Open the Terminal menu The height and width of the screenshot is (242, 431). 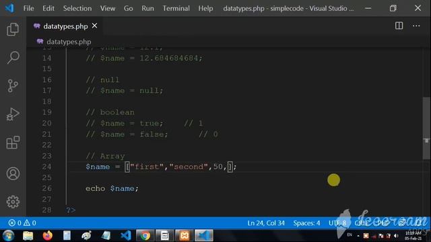[176, 8]
